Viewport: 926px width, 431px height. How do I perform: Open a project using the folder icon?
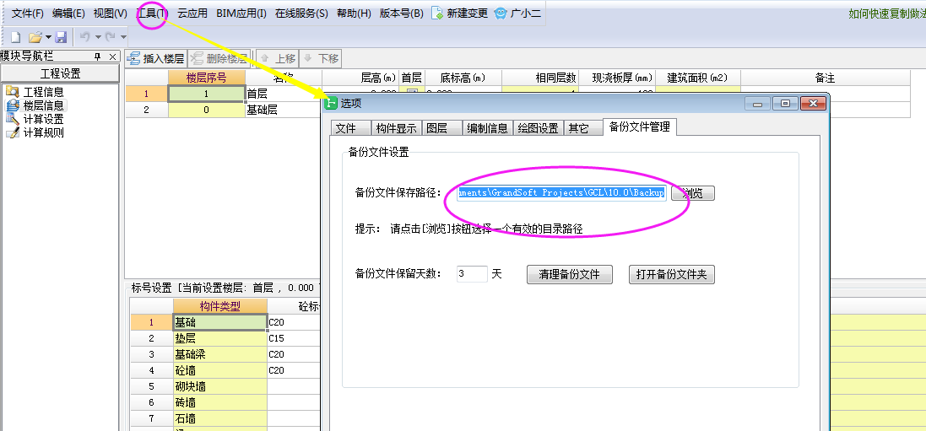click(35, 37)
